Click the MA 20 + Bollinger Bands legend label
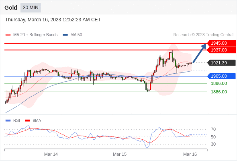This screenshot has height=161, width=237. (35, 35)
